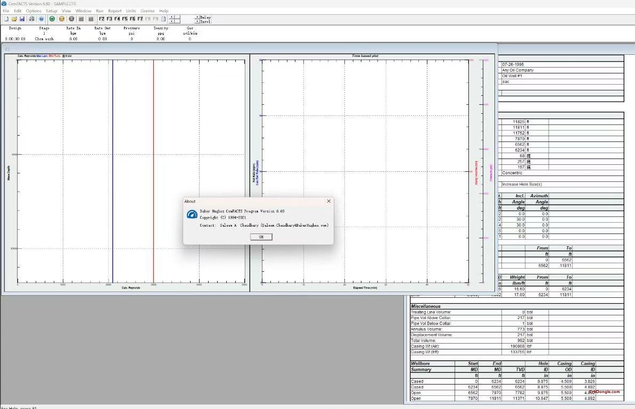Screen dimensions: 635x409
Task: Increase the Delay value with its up arrow
Action: [197, 16]
